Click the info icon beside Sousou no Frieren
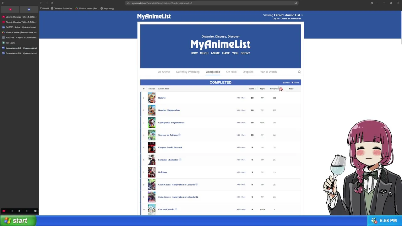The image size is (402, 226). [x=179, y=135]
